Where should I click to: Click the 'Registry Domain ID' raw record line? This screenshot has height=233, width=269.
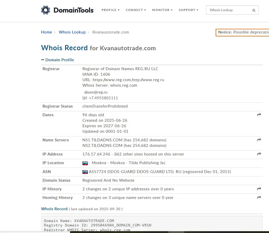pos(98,225)
